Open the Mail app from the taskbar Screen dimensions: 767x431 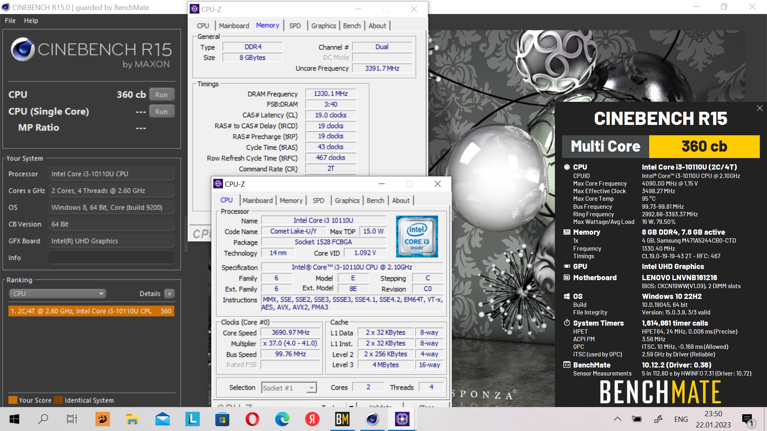pyautogui.click(x=162, y=419)
